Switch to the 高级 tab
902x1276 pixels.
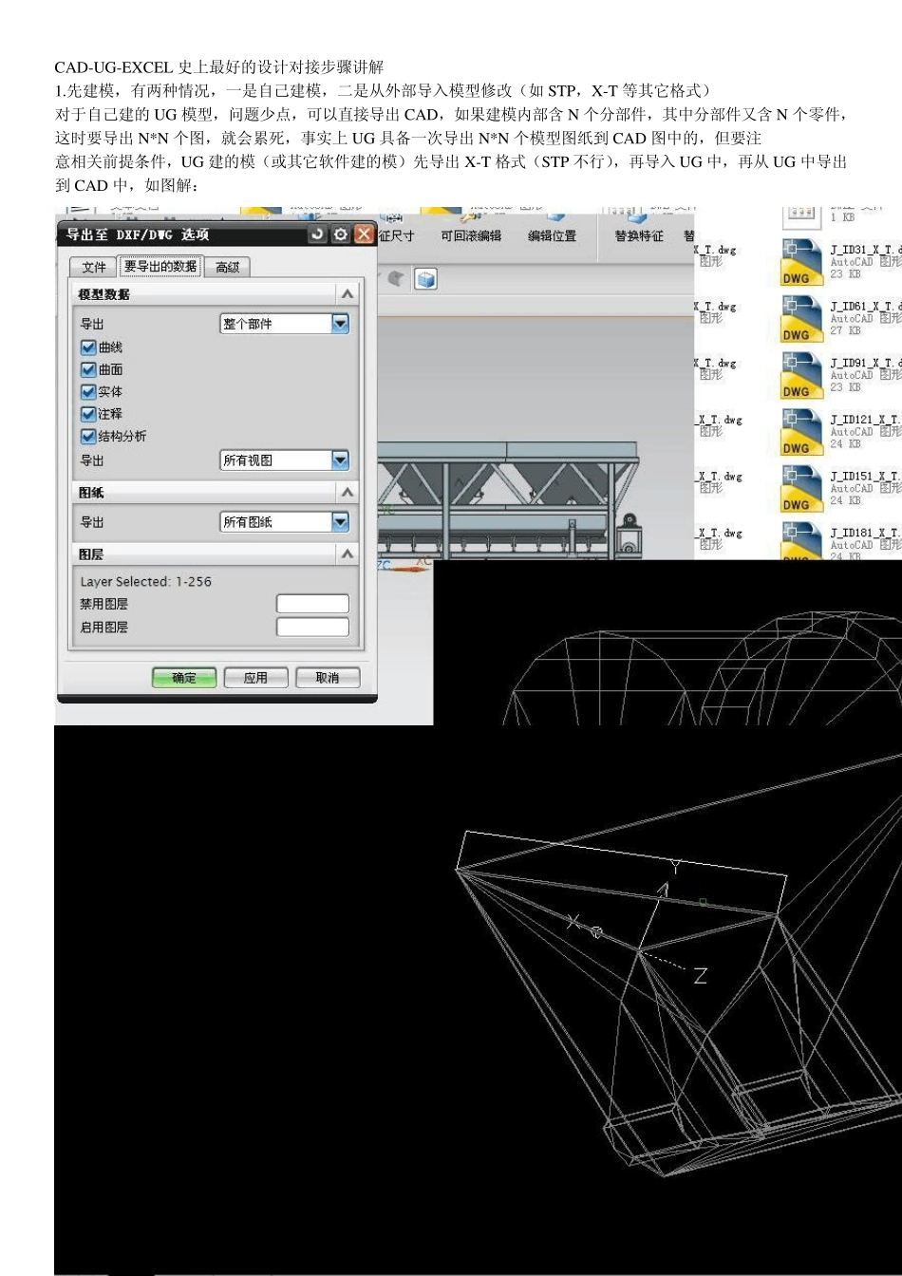[228, 268]
